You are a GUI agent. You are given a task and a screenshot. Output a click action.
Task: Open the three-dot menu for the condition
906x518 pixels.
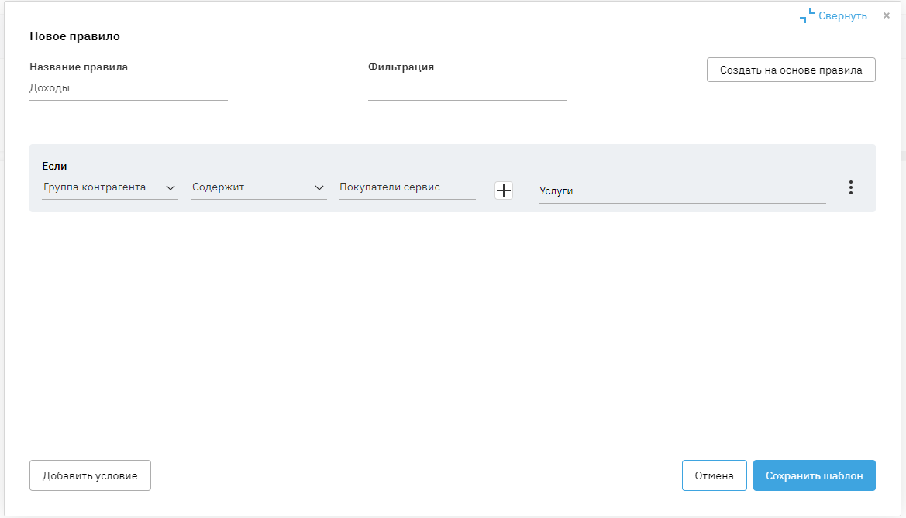(x=850, y=187)
